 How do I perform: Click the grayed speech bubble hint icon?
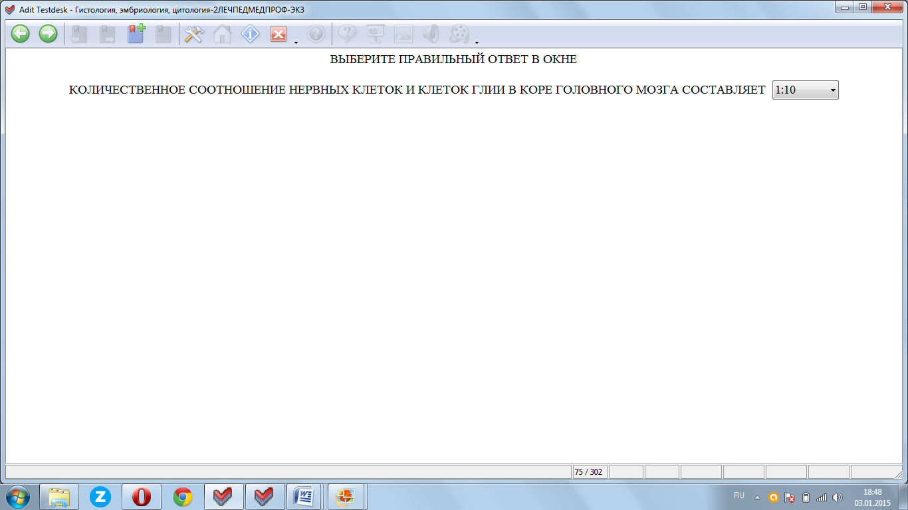pyautogui.click(x=347, y=34)
